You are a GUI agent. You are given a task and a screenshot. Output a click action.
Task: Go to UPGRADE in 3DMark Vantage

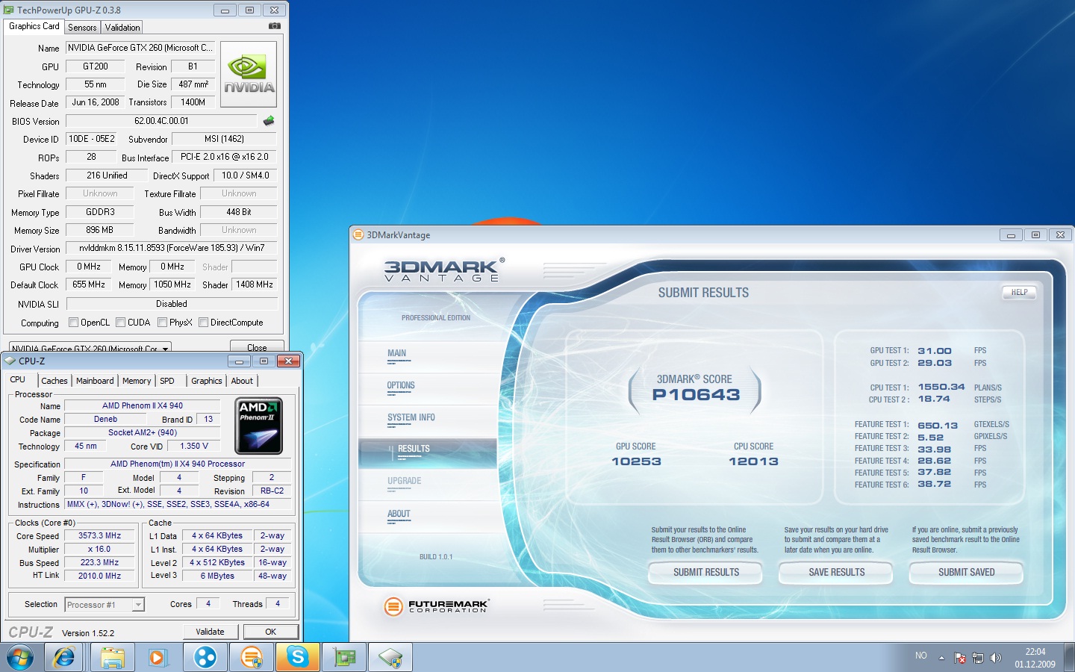(405, 482)
